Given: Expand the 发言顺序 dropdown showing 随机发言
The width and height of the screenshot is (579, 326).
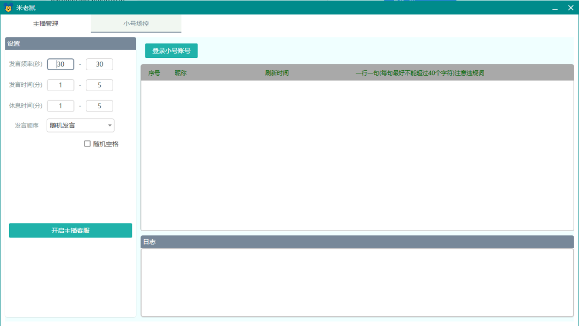Looking at the screenshot, I should point(80,125).
